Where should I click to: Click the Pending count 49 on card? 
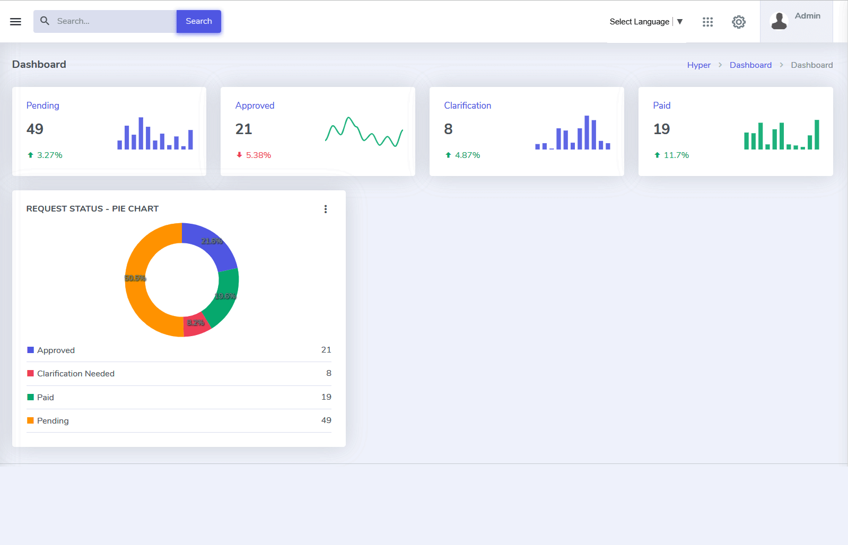coord(35,129)
